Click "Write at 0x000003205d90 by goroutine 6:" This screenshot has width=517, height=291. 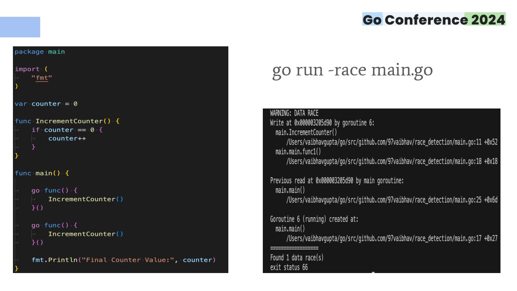pyautogui.click(x=322, y=123)
